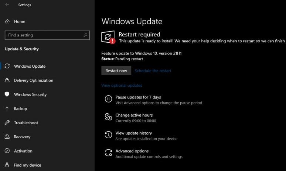286x171 pixels.
Task: Open Recovery section
Action: pyautogui.click(x=22, y=137)
